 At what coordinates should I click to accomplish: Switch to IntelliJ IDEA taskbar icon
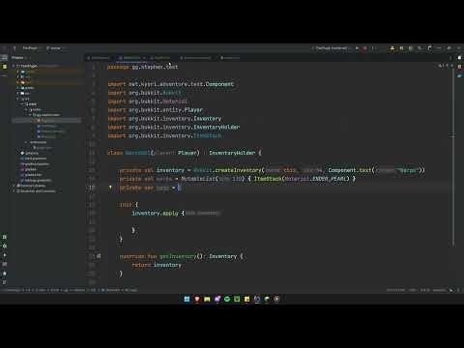point(257,299)
